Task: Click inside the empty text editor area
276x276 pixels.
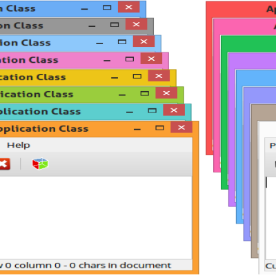Action: coord(95,217)
